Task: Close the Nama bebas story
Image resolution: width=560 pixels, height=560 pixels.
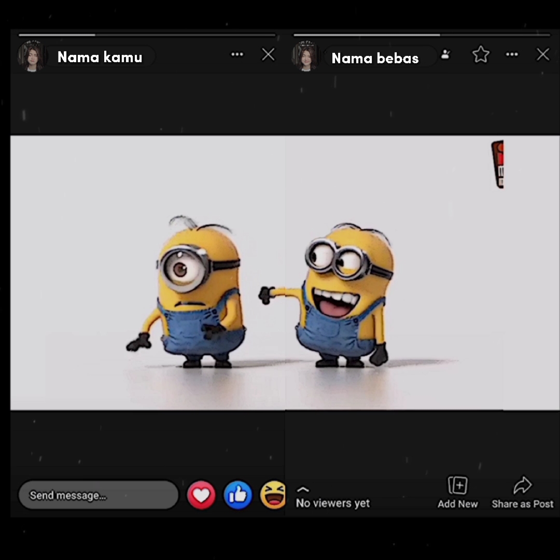Action: [x=543, y=54]
